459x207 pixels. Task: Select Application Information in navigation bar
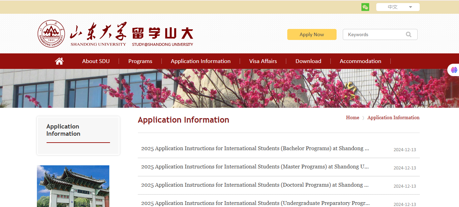point(201,61)
